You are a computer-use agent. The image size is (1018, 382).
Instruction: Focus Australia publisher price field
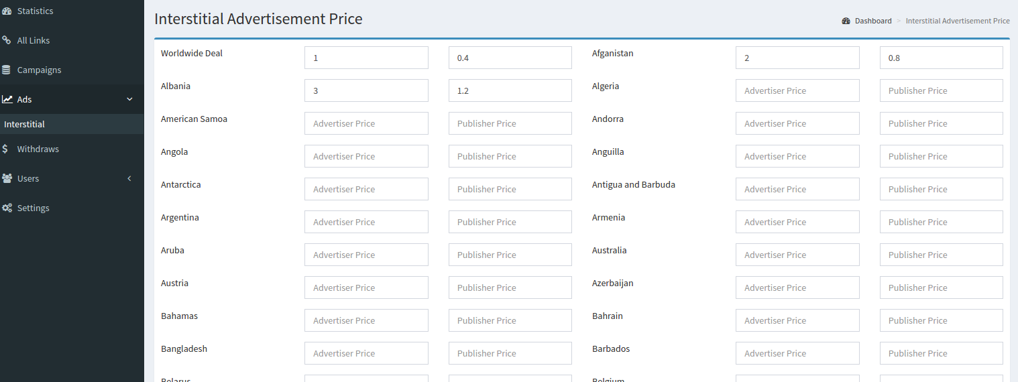click(x=941, y=255)
